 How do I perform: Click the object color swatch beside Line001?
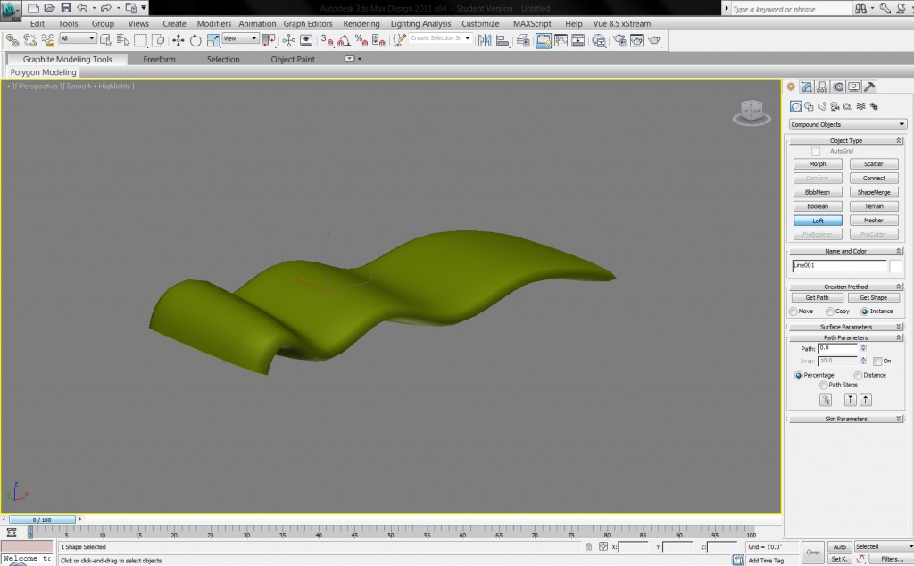pyautogui.click(x=896, y=265)
